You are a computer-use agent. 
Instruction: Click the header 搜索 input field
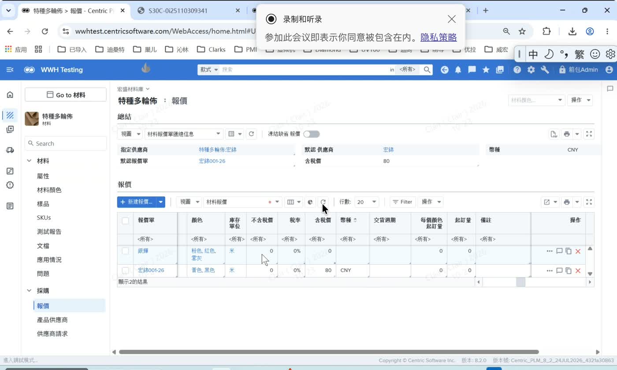click(304, 70)
